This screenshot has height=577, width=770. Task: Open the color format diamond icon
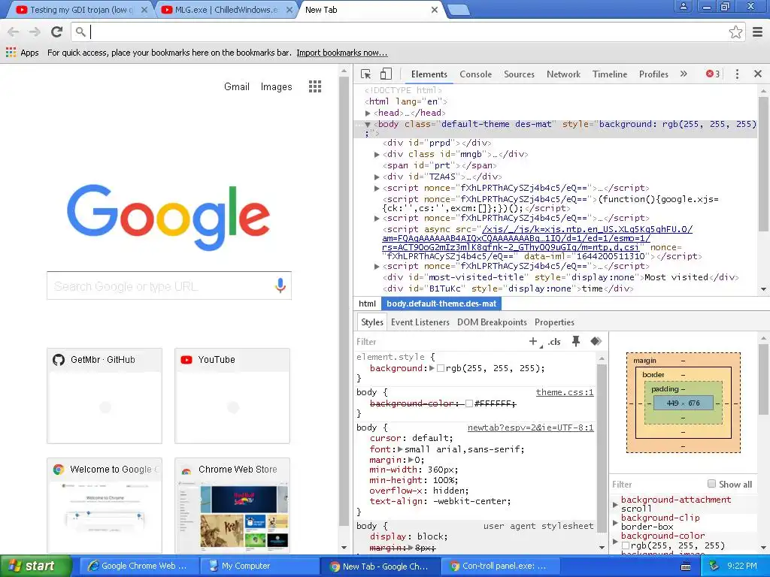[x=596, y=341]
